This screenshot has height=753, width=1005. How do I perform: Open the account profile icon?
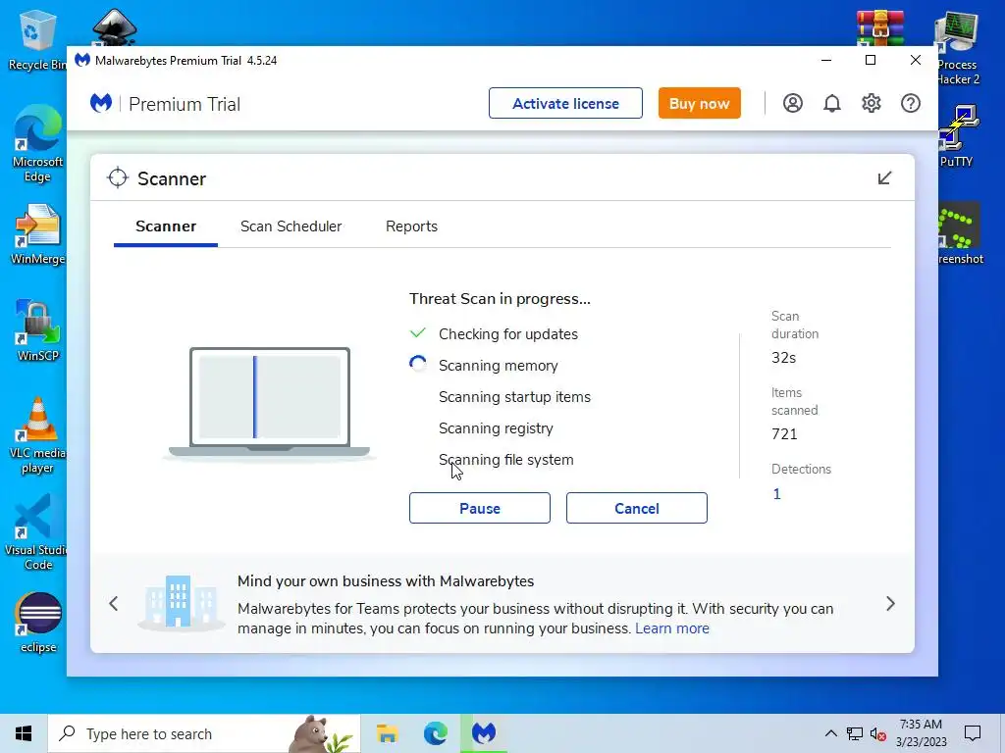pos(793,103)
